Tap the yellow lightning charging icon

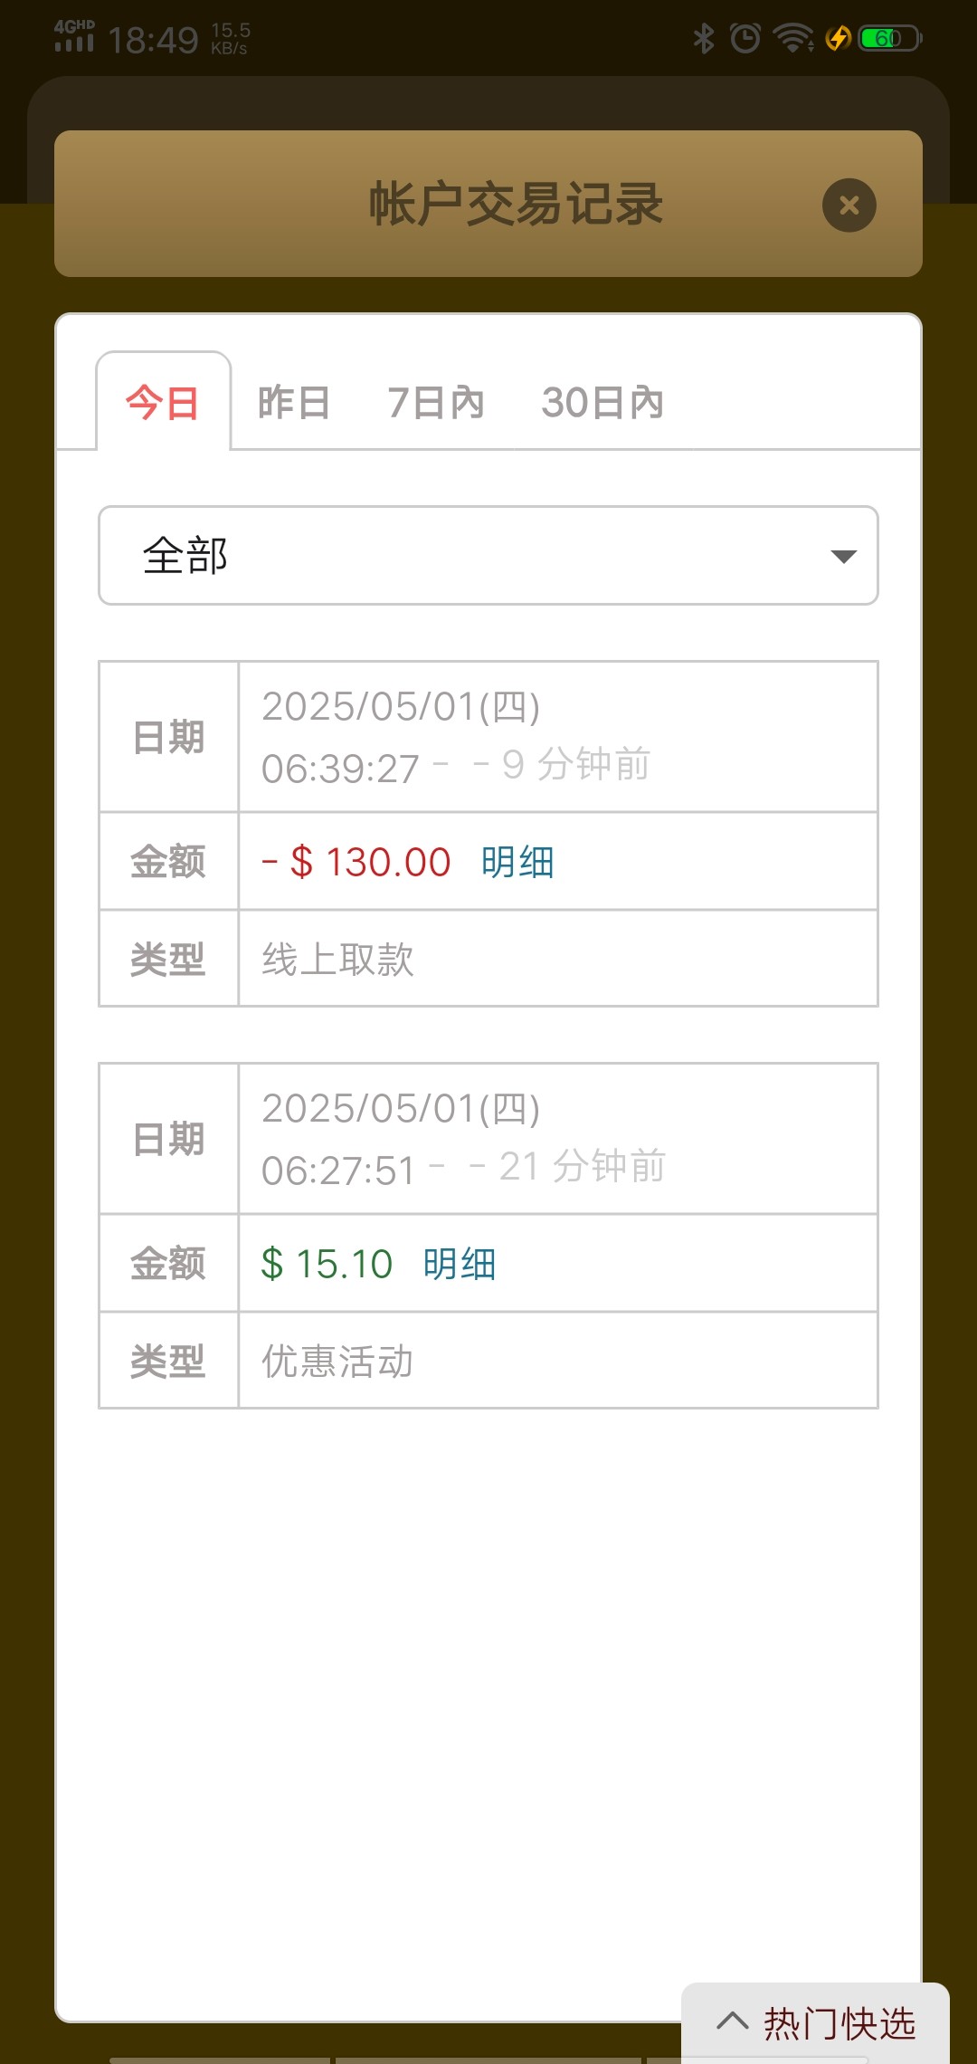(x=839, y=38)
